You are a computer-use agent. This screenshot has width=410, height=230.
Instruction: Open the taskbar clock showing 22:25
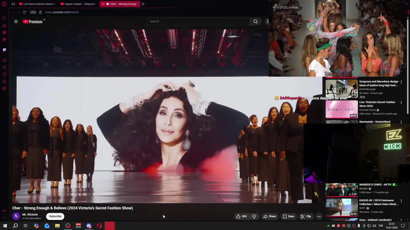(391, 226)
